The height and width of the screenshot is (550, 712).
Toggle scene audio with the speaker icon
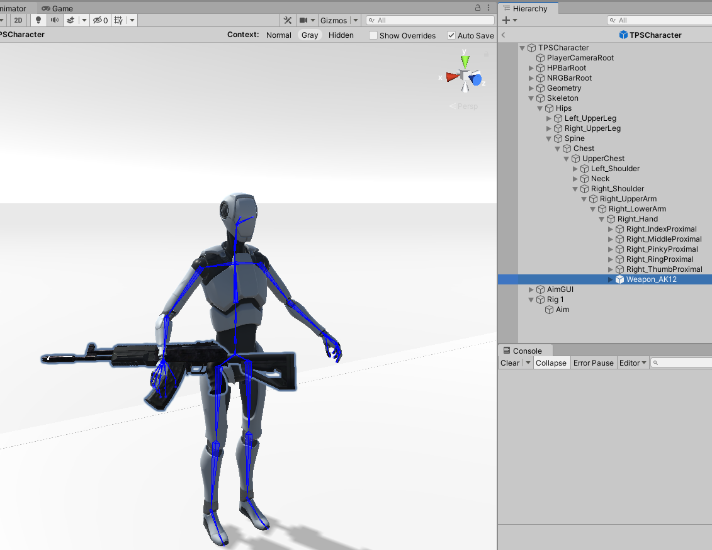(x=54, y=20)
